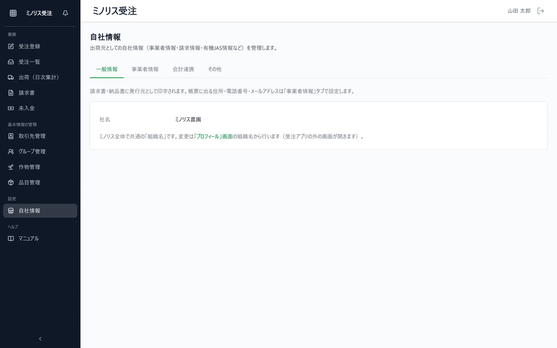The image size is (557, 348).
Task: Click the マニュアル book icon
Action: (11, 238)
